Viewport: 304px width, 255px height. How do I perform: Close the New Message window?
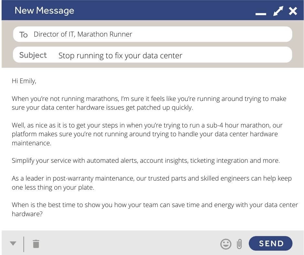(x=293, y=11)
